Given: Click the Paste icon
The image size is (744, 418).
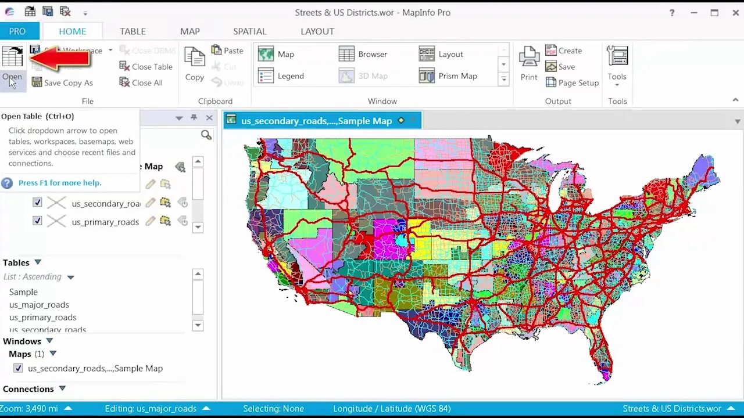Looking at the screenshot, I should point(216,51).
